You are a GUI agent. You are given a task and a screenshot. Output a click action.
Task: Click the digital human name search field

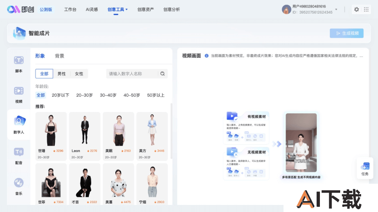pos(132,73)
